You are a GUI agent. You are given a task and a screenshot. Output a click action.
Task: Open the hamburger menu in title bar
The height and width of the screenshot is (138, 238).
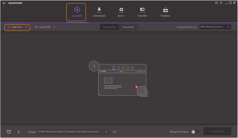[221, 3]
